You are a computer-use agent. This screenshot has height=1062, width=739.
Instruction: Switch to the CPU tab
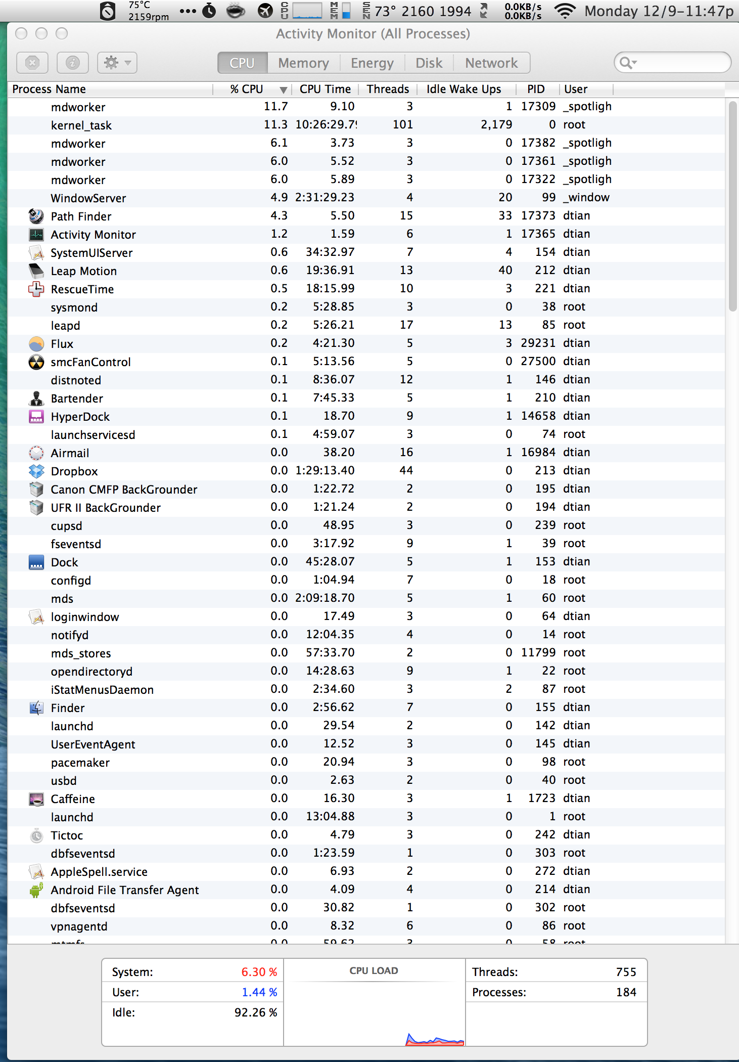pyautogui.click(x=242, y=63)
